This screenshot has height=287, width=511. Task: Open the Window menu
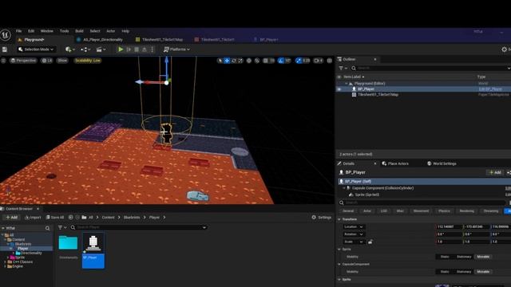[46, 31]
